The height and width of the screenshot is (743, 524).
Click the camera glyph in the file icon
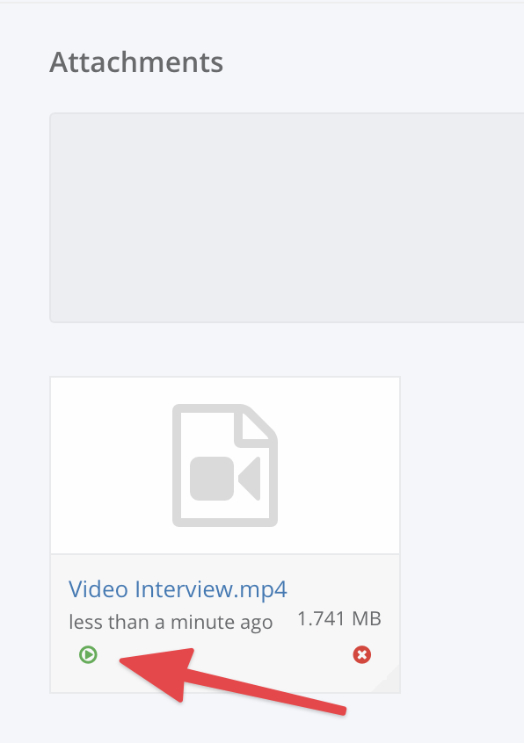[x=225, y=479]
